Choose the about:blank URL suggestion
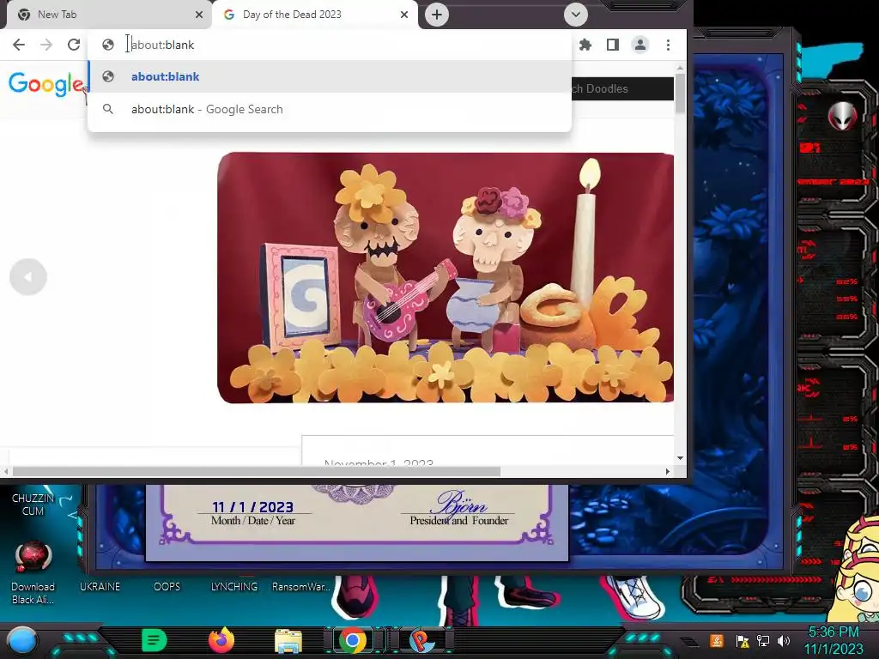This screenshot has width=879, height=659. pyautogui.click(x=330, y=76)
